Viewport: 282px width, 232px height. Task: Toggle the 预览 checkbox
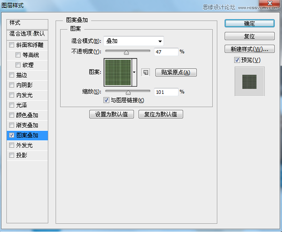pyautogui.click(x=237, y=60)
